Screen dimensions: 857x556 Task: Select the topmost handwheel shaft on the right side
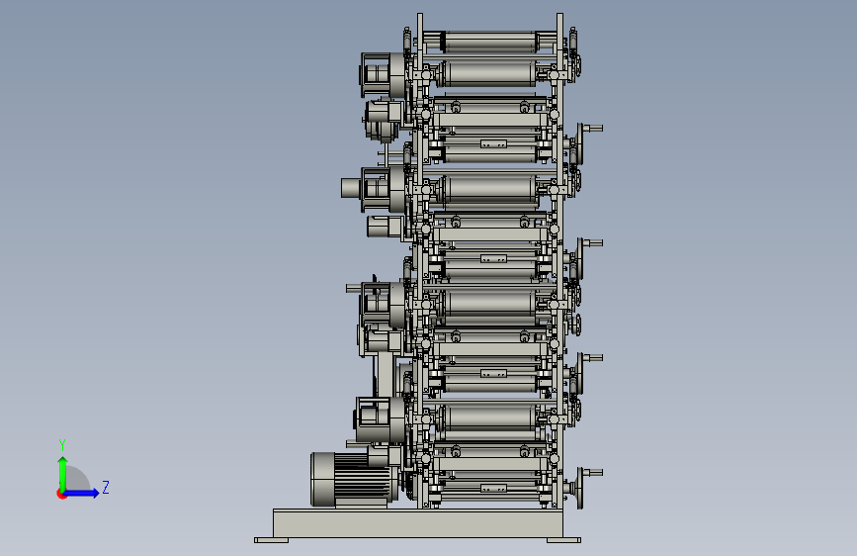[593, 128]
